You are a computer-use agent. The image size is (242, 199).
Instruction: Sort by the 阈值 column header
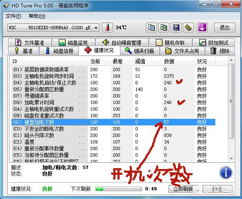coord(147,61)
